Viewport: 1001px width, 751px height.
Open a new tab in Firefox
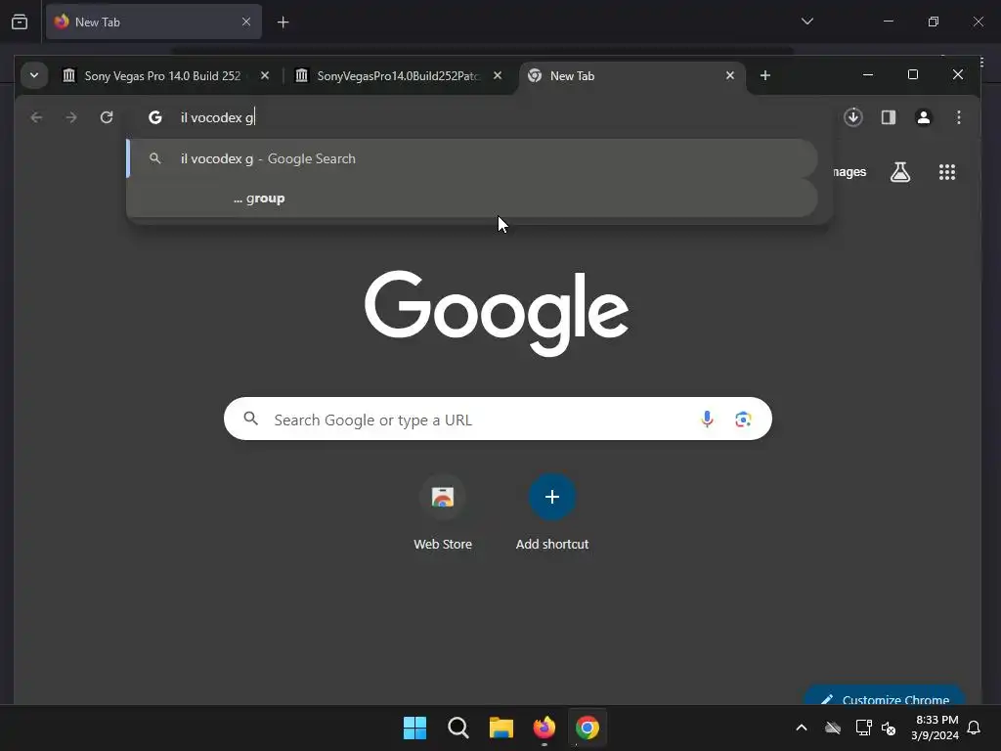[x=283, y=22]
